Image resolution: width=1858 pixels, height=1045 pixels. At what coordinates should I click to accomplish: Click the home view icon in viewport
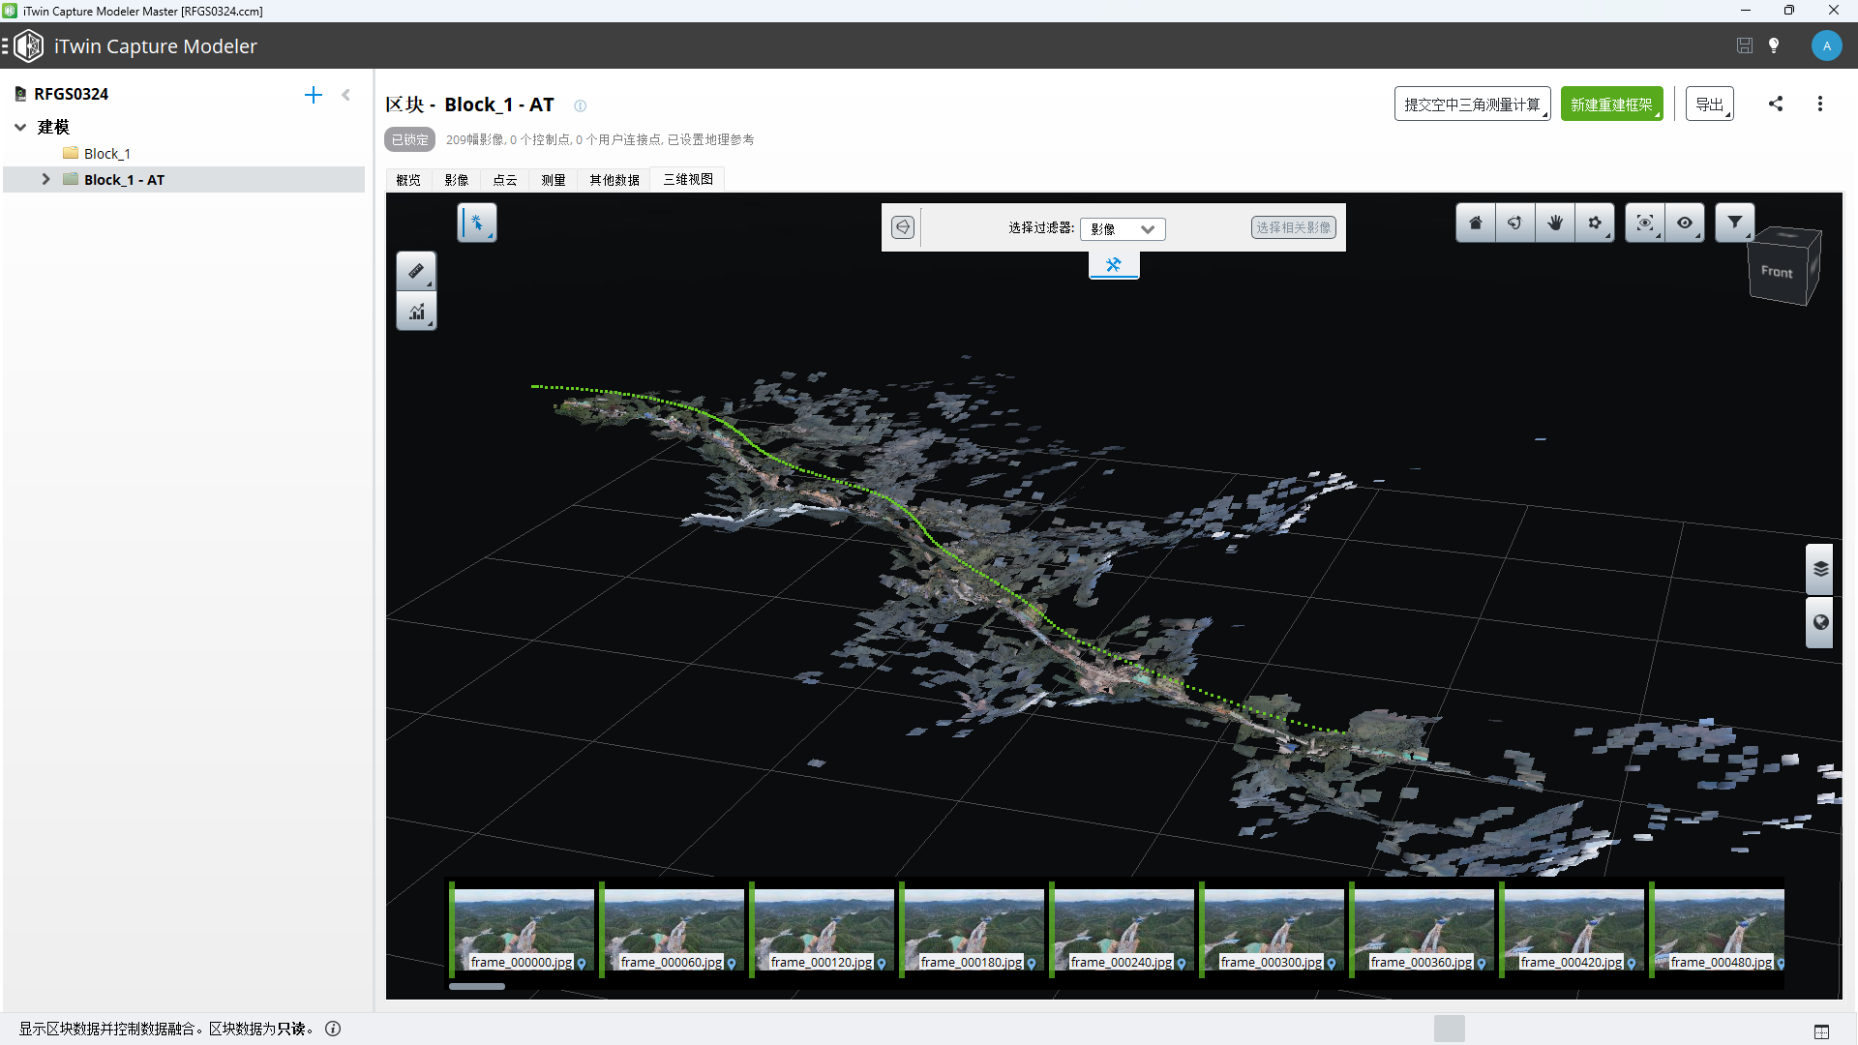pyautogui.click(x=1476, y=224)
